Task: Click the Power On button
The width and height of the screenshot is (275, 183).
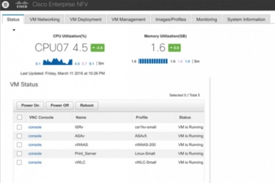Action: pos(30,105)
